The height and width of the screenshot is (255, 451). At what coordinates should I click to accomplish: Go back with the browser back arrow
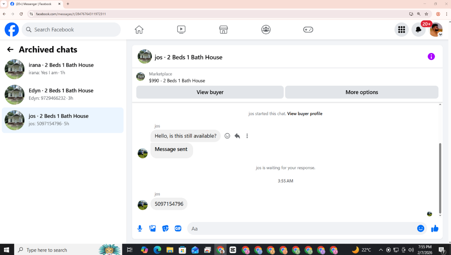pos(4,14)
